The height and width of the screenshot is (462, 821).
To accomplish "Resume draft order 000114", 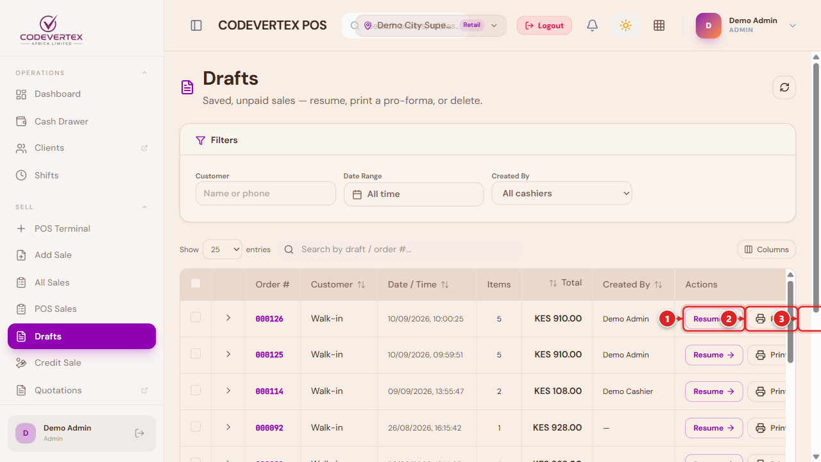I will coord(714,391).
